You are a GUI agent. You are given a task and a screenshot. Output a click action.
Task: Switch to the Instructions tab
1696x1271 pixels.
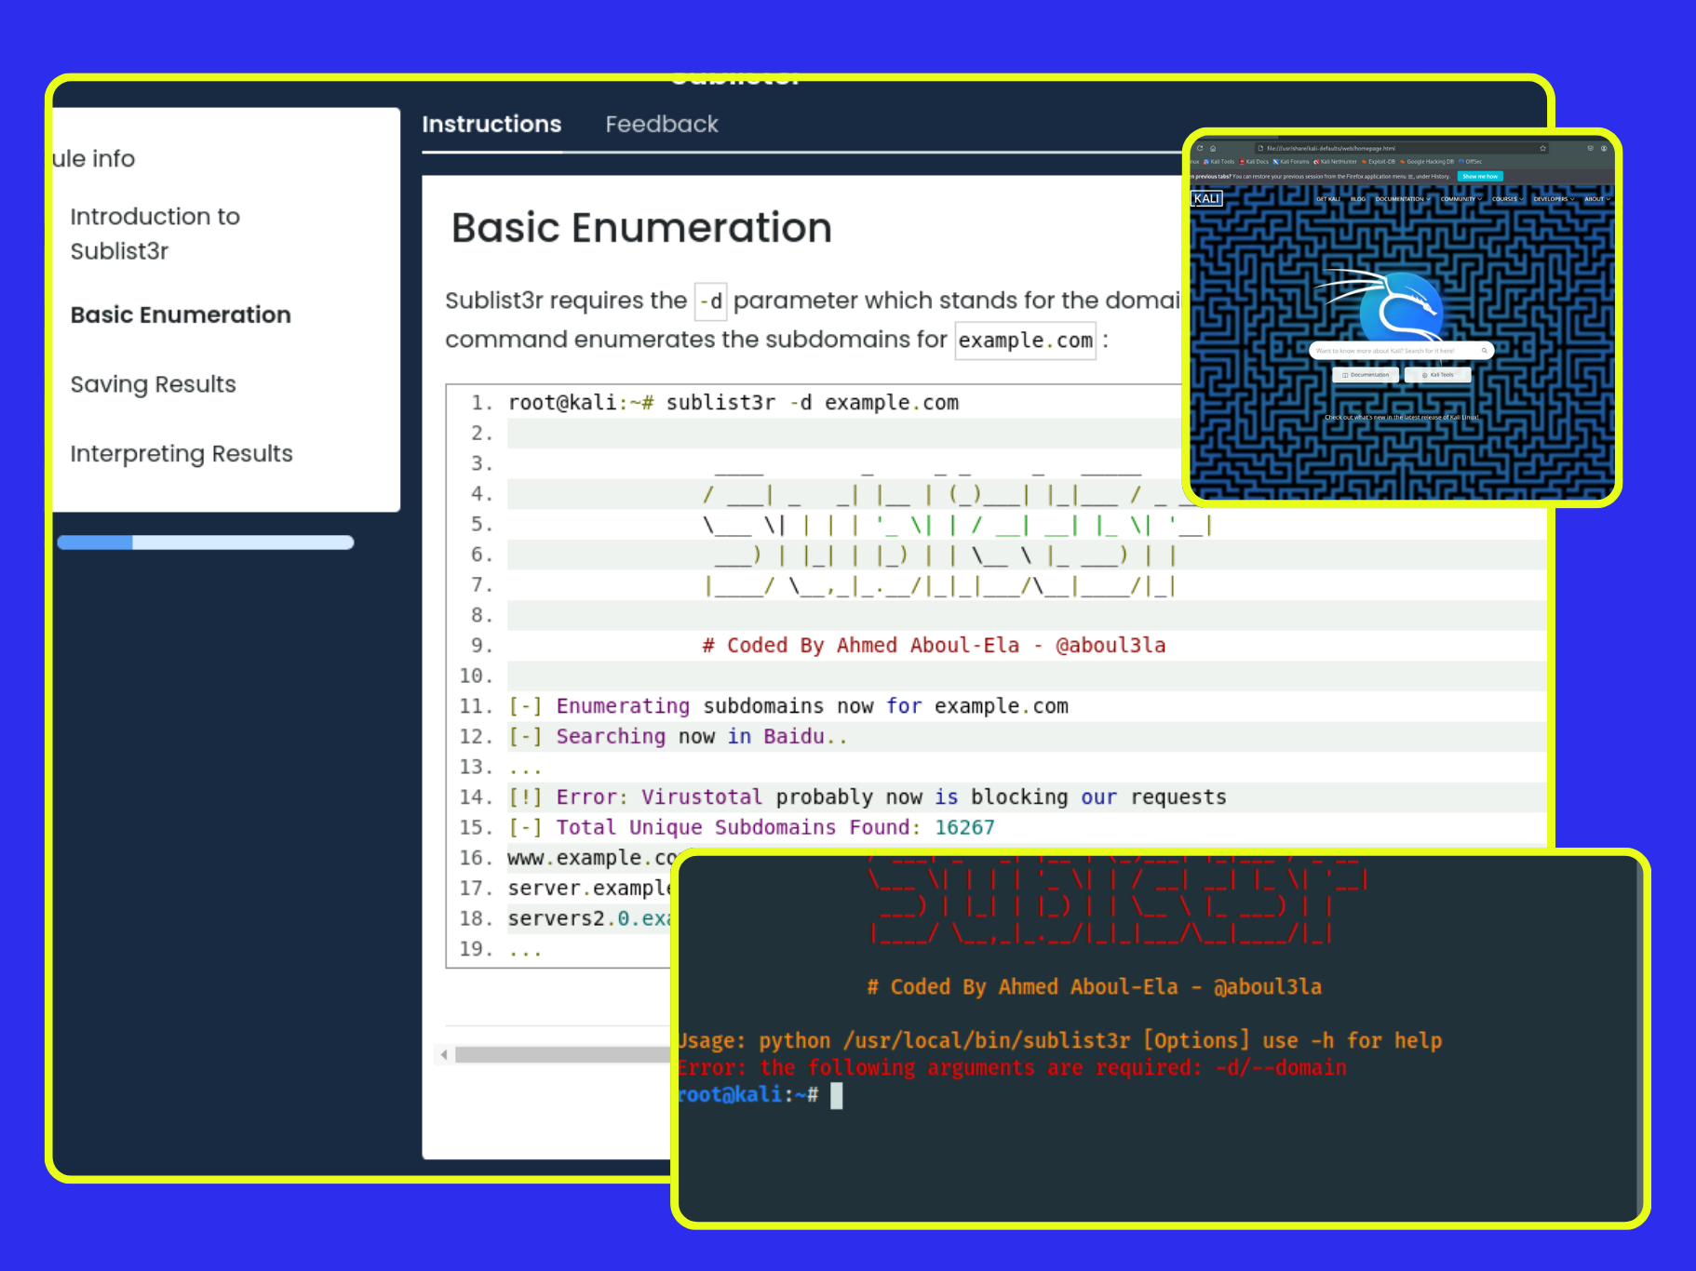point(491,124)
